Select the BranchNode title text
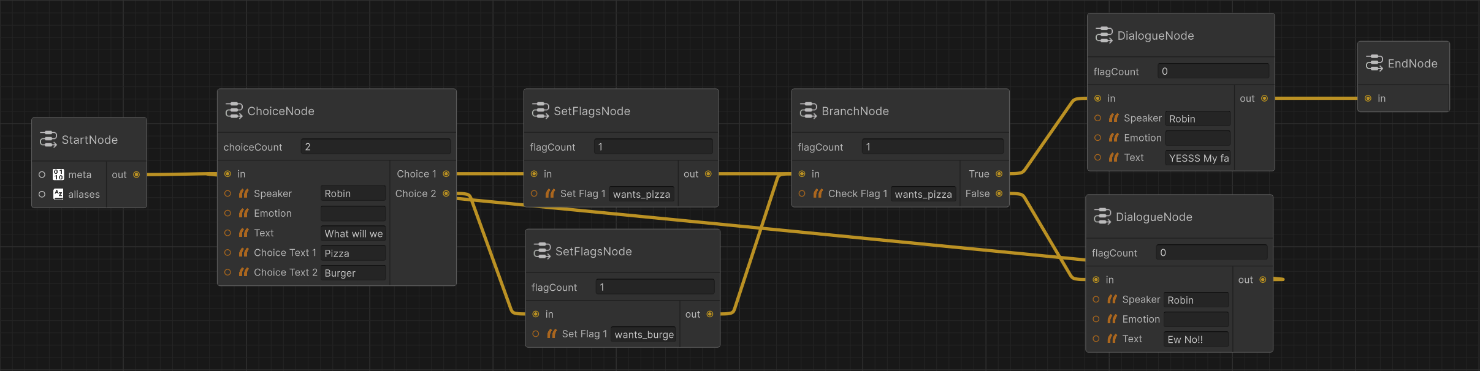The width and height of the screenshot is (1480, 371). (855, 111)
